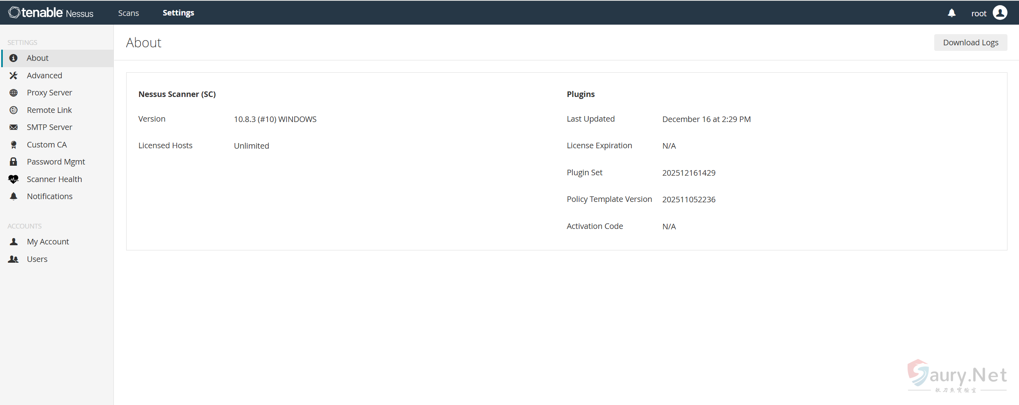Go to My Account settings
This screenshot has width=1019, height=405.
[x=48, y=242]
